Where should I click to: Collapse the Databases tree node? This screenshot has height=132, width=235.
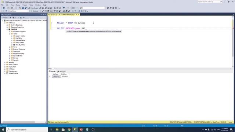pyautogui.click(x=5, y=23)
